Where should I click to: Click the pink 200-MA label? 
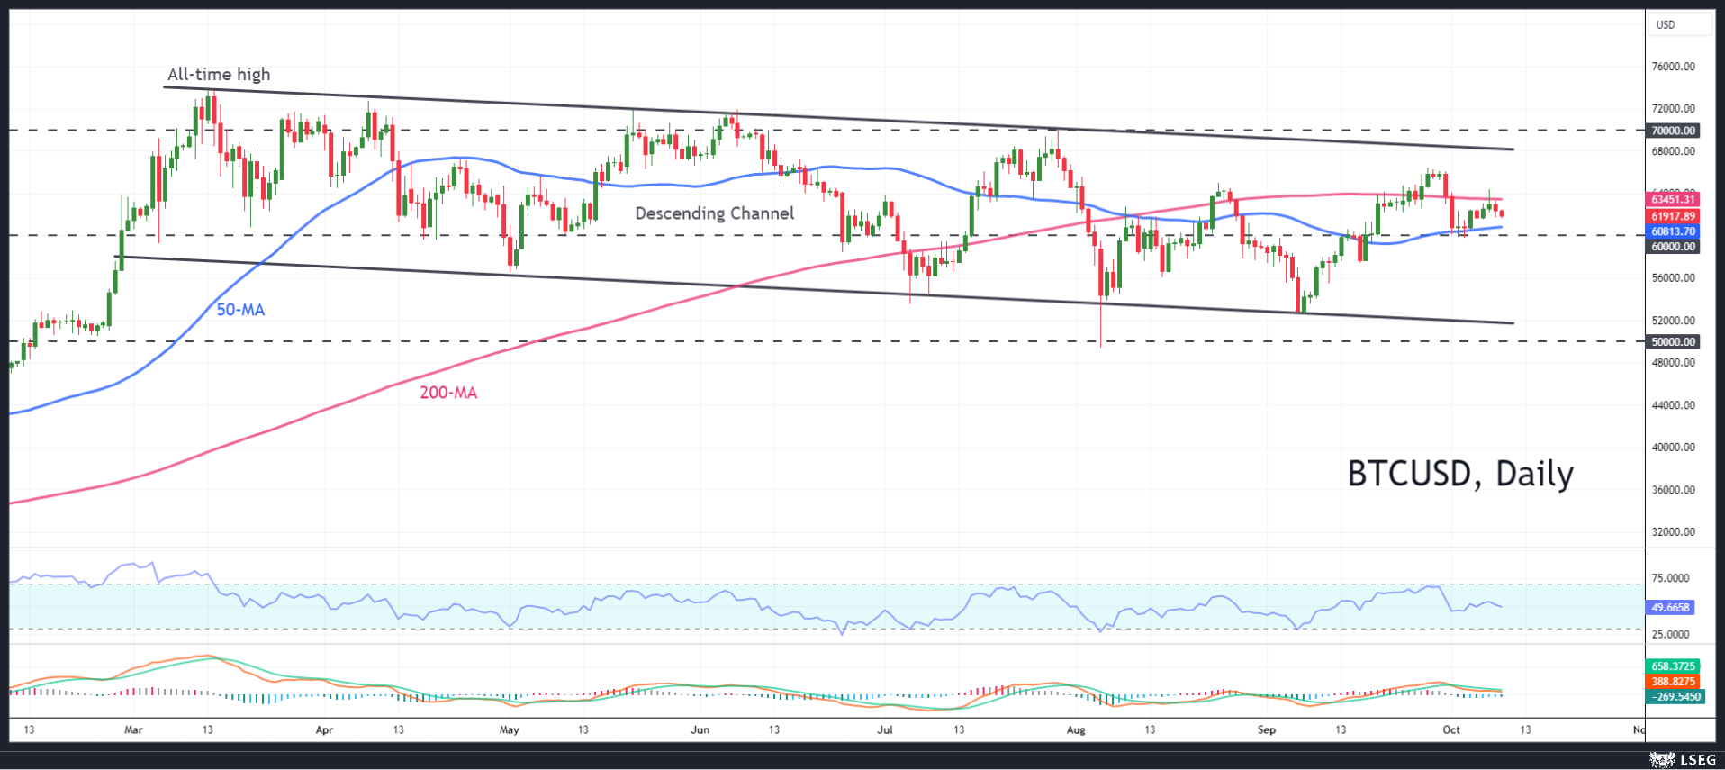tap(448, 393)
